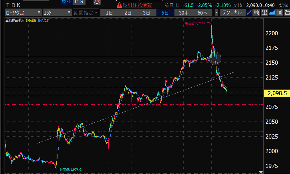
Task: Click the gray circle marker on chart
Action: [x=215, y=58]
